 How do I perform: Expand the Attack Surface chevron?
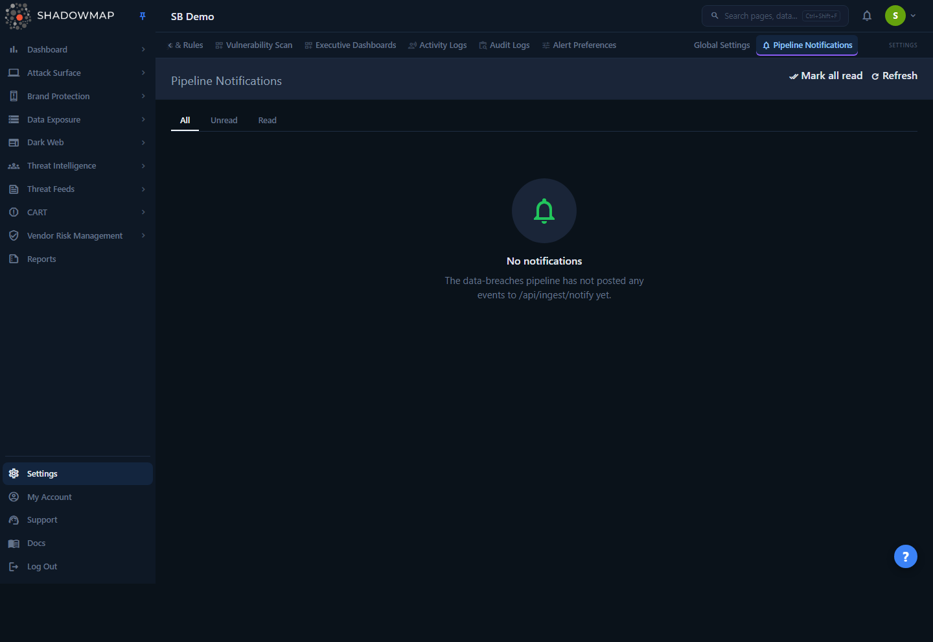143,73
